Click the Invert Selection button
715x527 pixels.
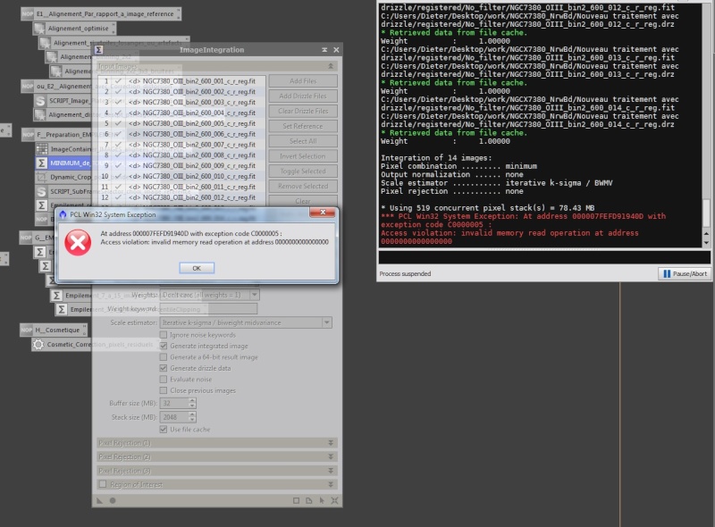coord(303,156)
